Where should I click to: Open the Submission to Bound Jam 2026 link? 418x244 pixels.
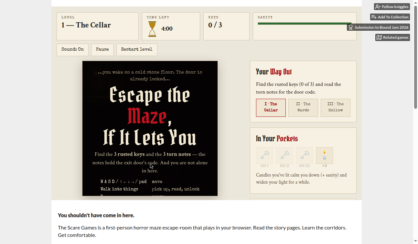point(378,27)
